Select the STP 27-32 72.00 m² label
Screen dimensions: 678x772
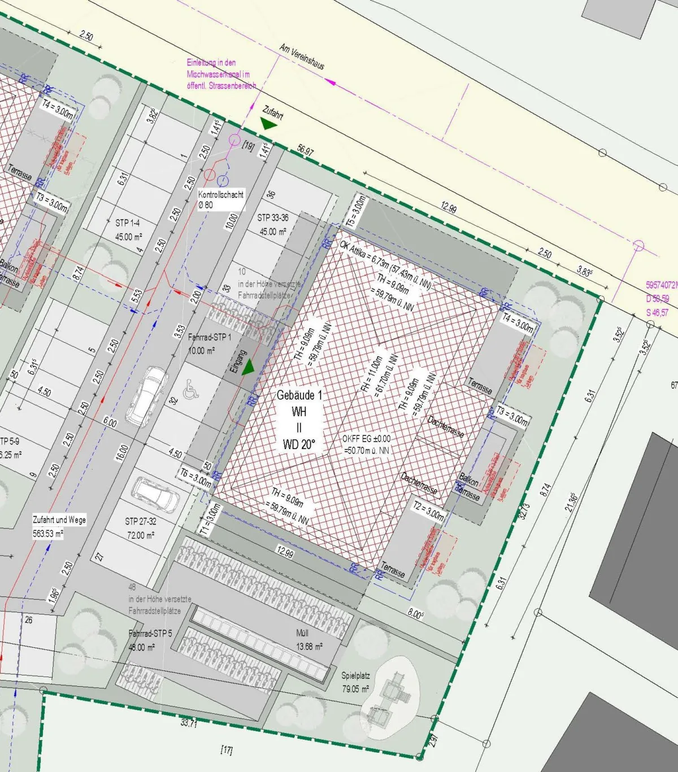(141, 528)
